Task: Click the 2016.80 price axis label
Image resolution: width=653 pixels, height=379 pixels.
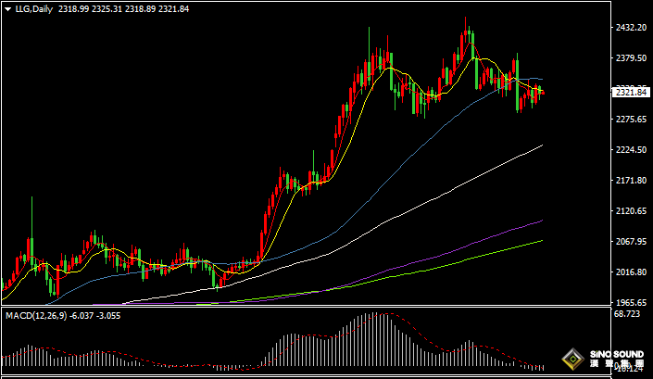Action: pos(631,272)
